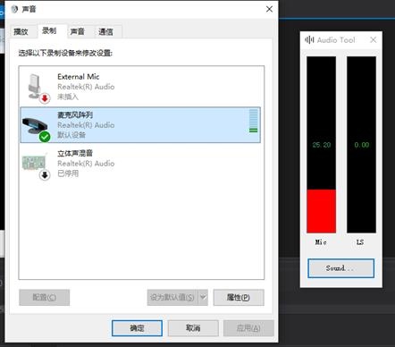
Task: Click the 属性(P) properties button
Action: pyautogui.click(x=239, y=297)
